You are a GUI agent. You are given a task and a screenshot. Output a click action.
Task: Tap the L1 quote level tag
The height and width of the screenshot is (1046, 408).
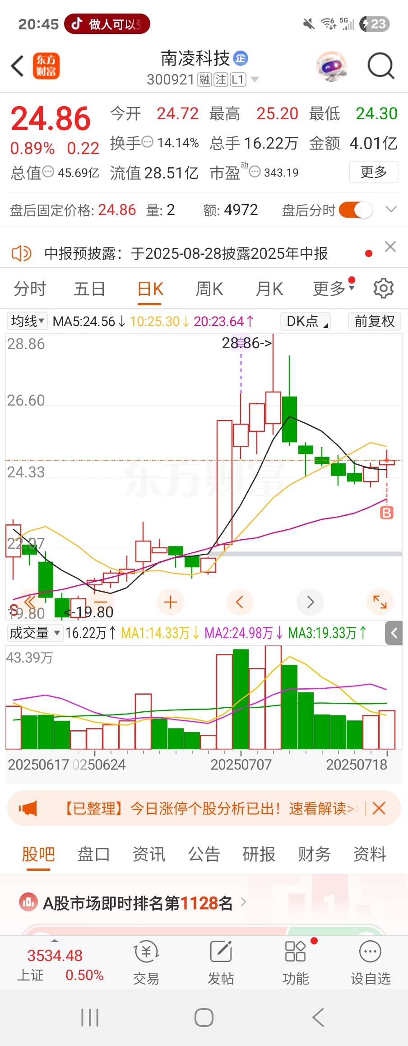[x=238, y=80]
